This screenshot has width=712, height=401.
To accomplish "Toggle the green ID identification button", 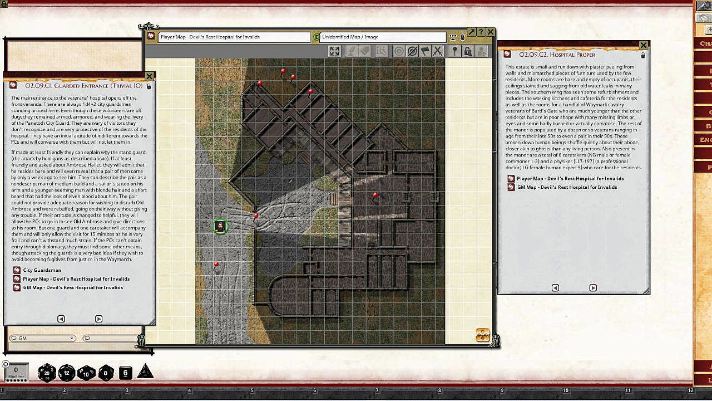I will pyautogui.click(x=317, y=37).
